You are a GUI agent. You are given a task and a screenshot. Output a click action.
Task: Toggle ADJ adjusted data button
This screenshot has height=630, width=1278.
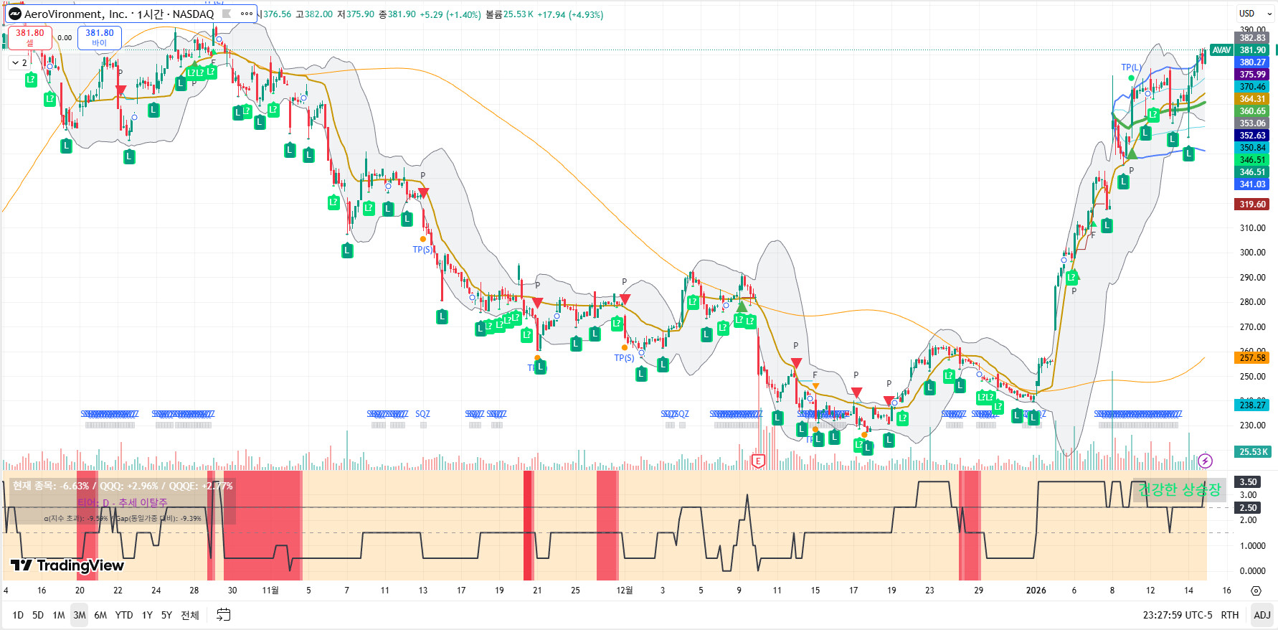1262,615
